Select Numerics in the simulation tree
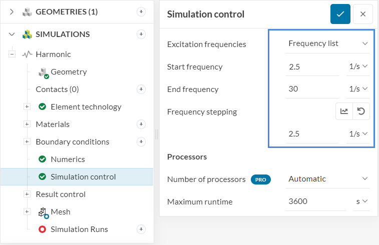The width and height of the screenshot is (379, 245). point(68,159)
